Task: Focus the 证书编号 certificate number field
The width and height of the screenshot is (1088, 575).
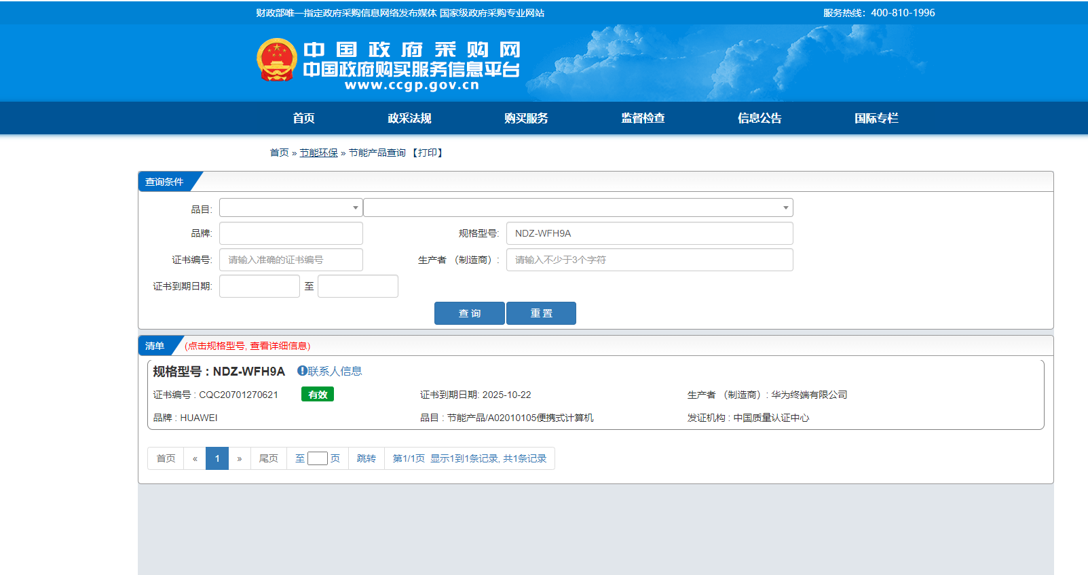Action: pos(290,260)
